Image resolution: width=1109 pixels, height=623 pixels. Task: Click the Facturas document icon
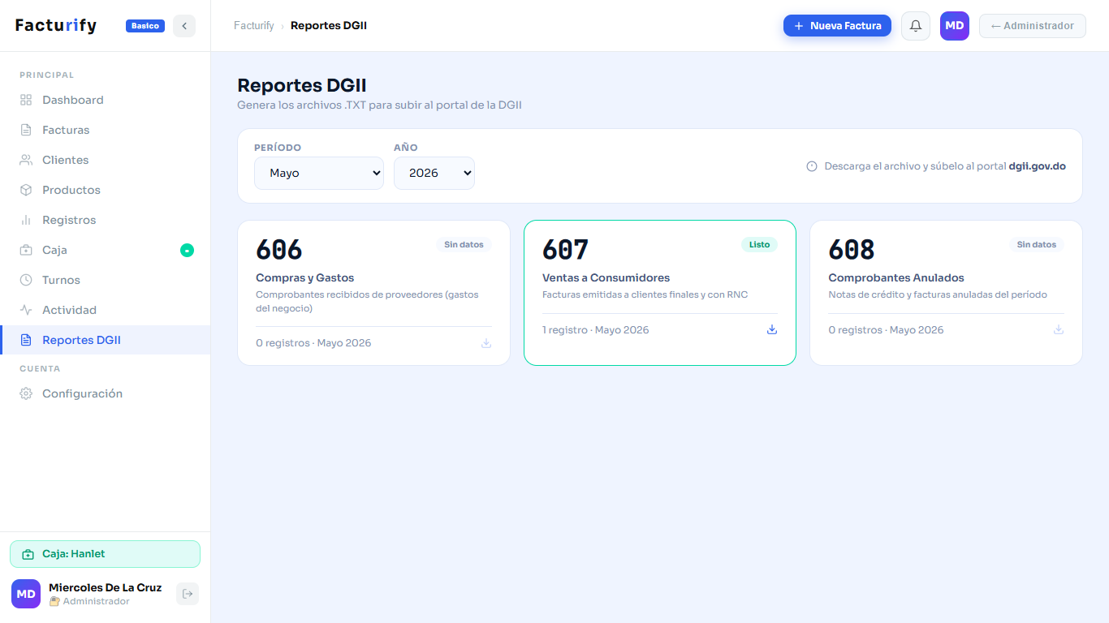point(26,130)
